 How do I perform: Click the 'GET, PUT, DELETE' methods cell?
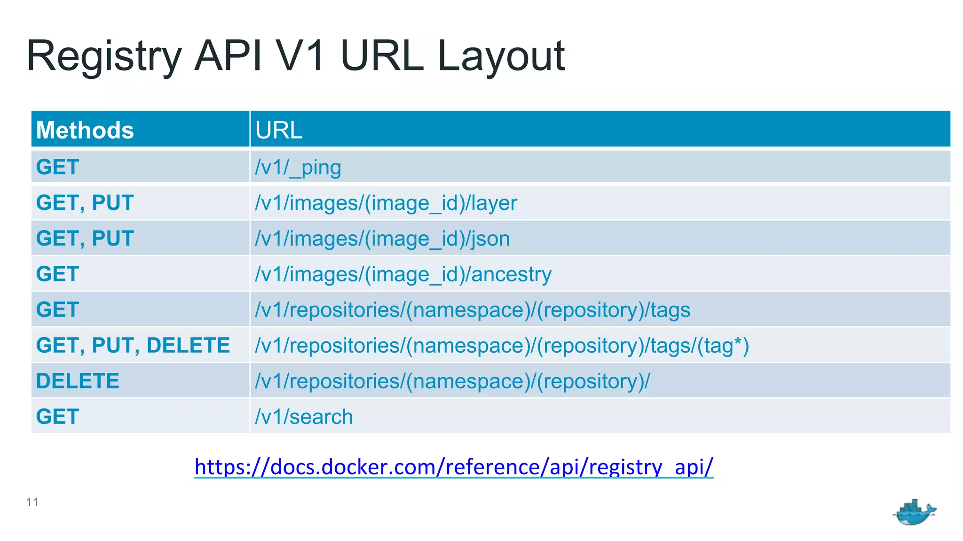coord(140,345)
